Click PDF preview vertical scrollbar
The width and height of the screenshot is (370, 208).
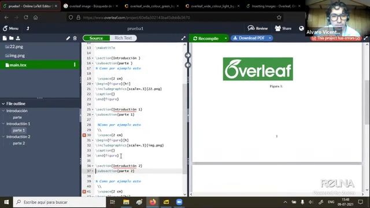[x=367, y=102]
